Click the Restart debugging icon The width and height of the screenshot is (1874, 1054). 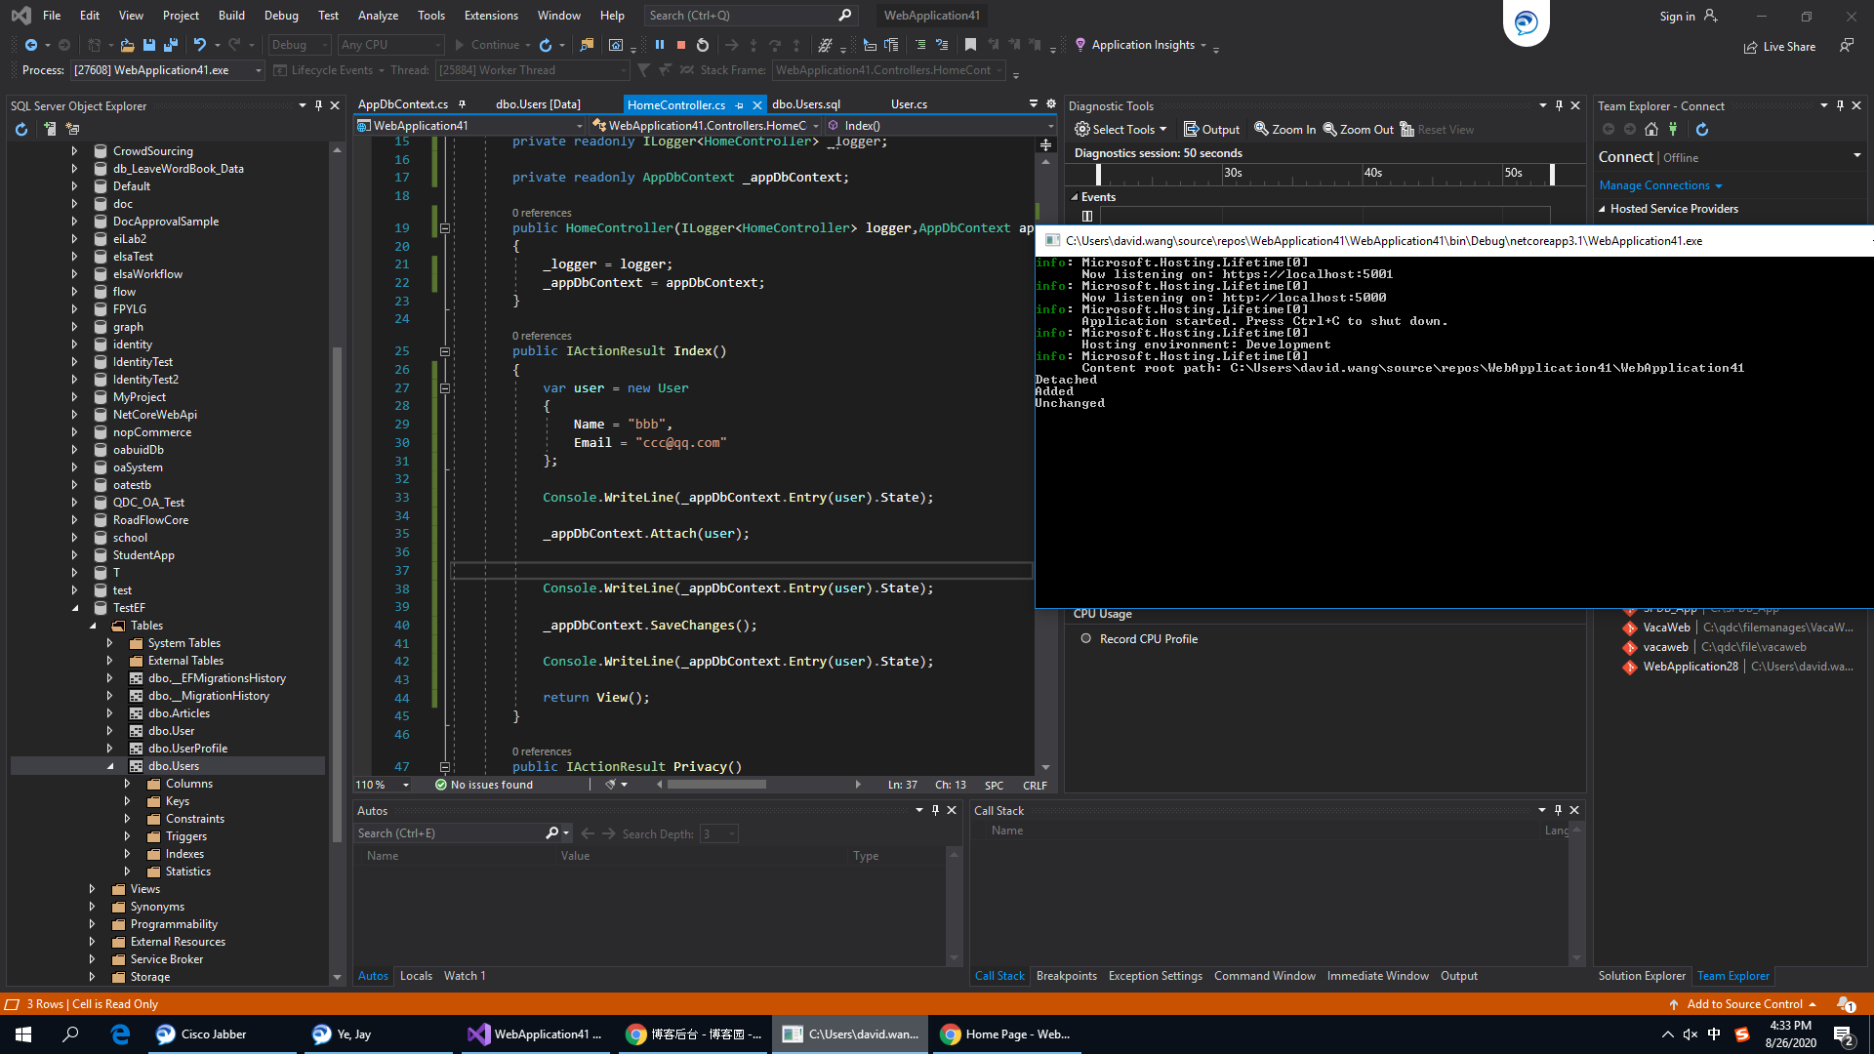click(x=703, y=45)
